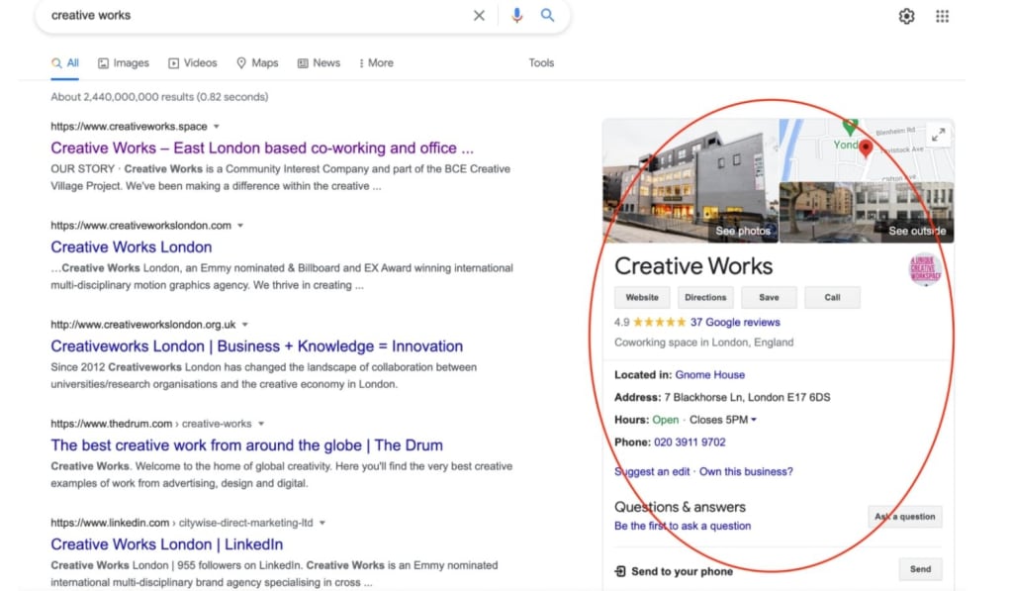Open the Google apps grid icon
The width and height of the screenshot is (1013, 591).
click(942, 16)
